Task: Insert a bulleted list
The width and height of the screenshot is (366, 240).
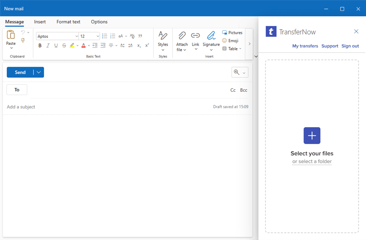Action: [105, 36]
